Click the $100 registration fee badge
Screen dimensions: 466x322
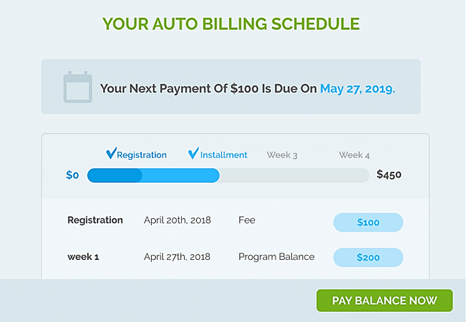tap(368, 222)
